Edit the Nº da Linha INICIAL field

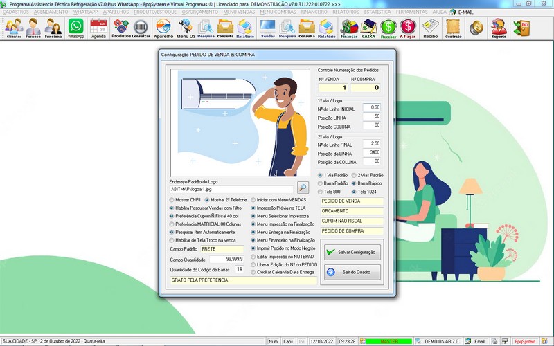pyautogui.click(x=372, y=107)
